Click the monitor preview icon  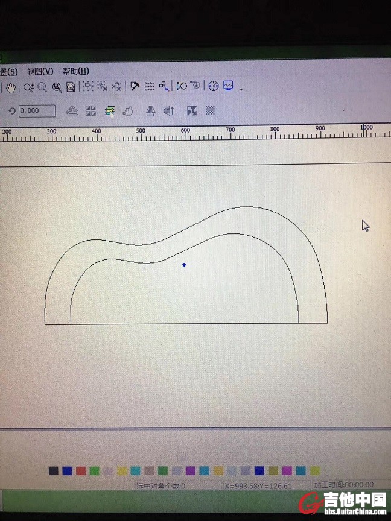[228, 86]
